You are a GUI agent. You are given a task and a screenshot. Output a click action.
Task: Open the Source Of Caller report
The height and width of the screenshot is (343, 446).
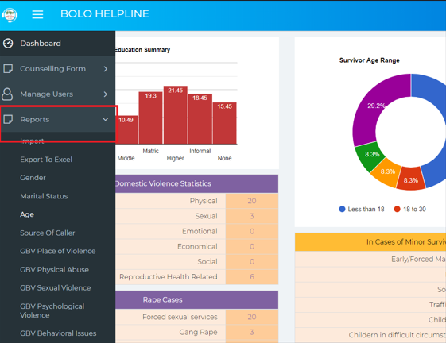pyautogui.click(x=48, y=233)
